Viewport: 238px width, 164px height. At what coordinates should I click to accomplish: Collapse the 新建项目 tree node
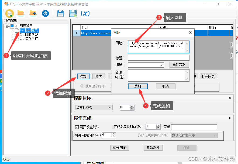pos(7,26)
